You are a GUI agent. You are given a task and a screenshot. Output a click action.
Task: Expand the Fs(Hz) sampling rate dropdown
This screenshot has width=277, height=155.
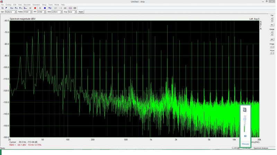point(31,12)
